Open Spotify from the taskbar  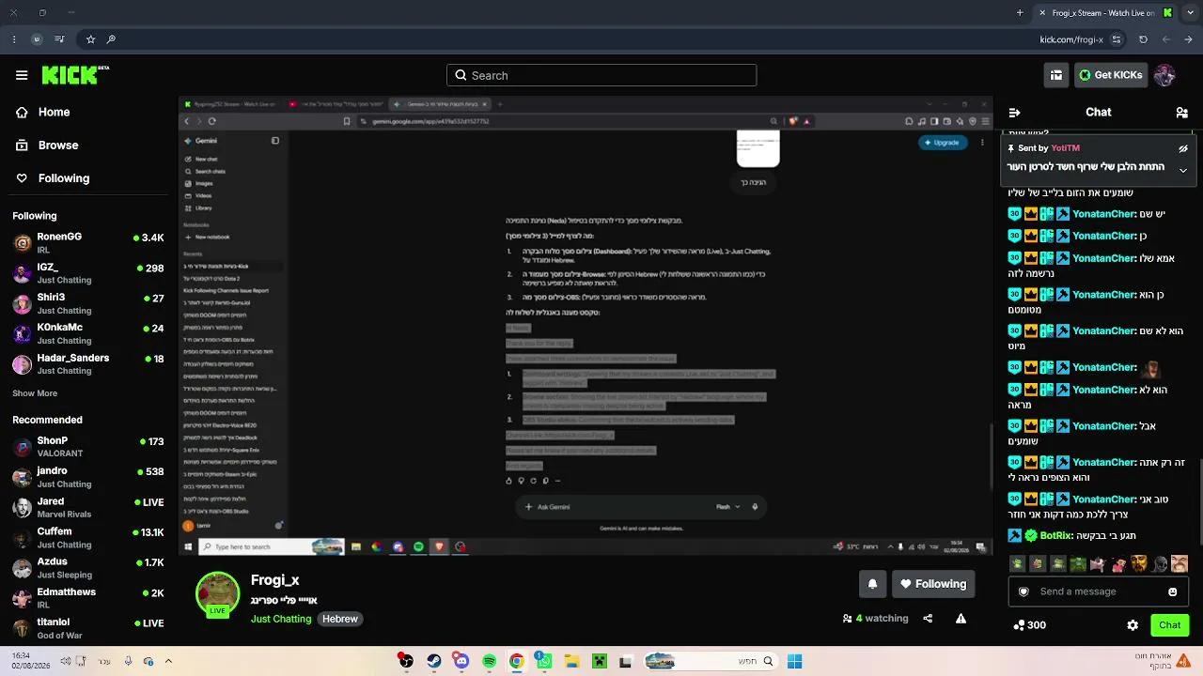pyautogui.click(x=489, y=661)
